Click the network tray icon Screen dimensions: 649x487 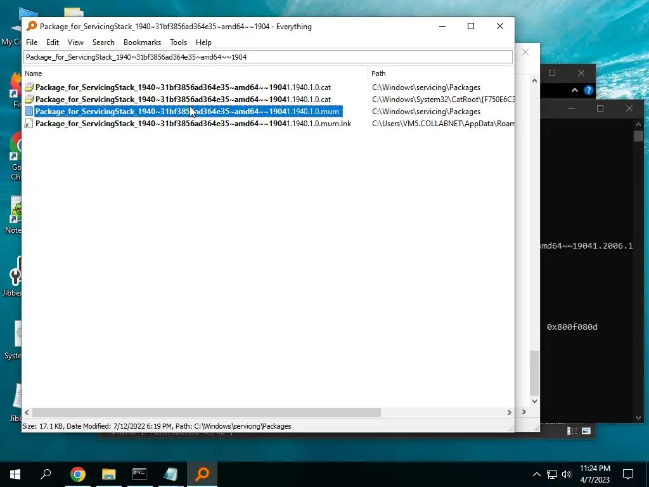coord(552,474)
